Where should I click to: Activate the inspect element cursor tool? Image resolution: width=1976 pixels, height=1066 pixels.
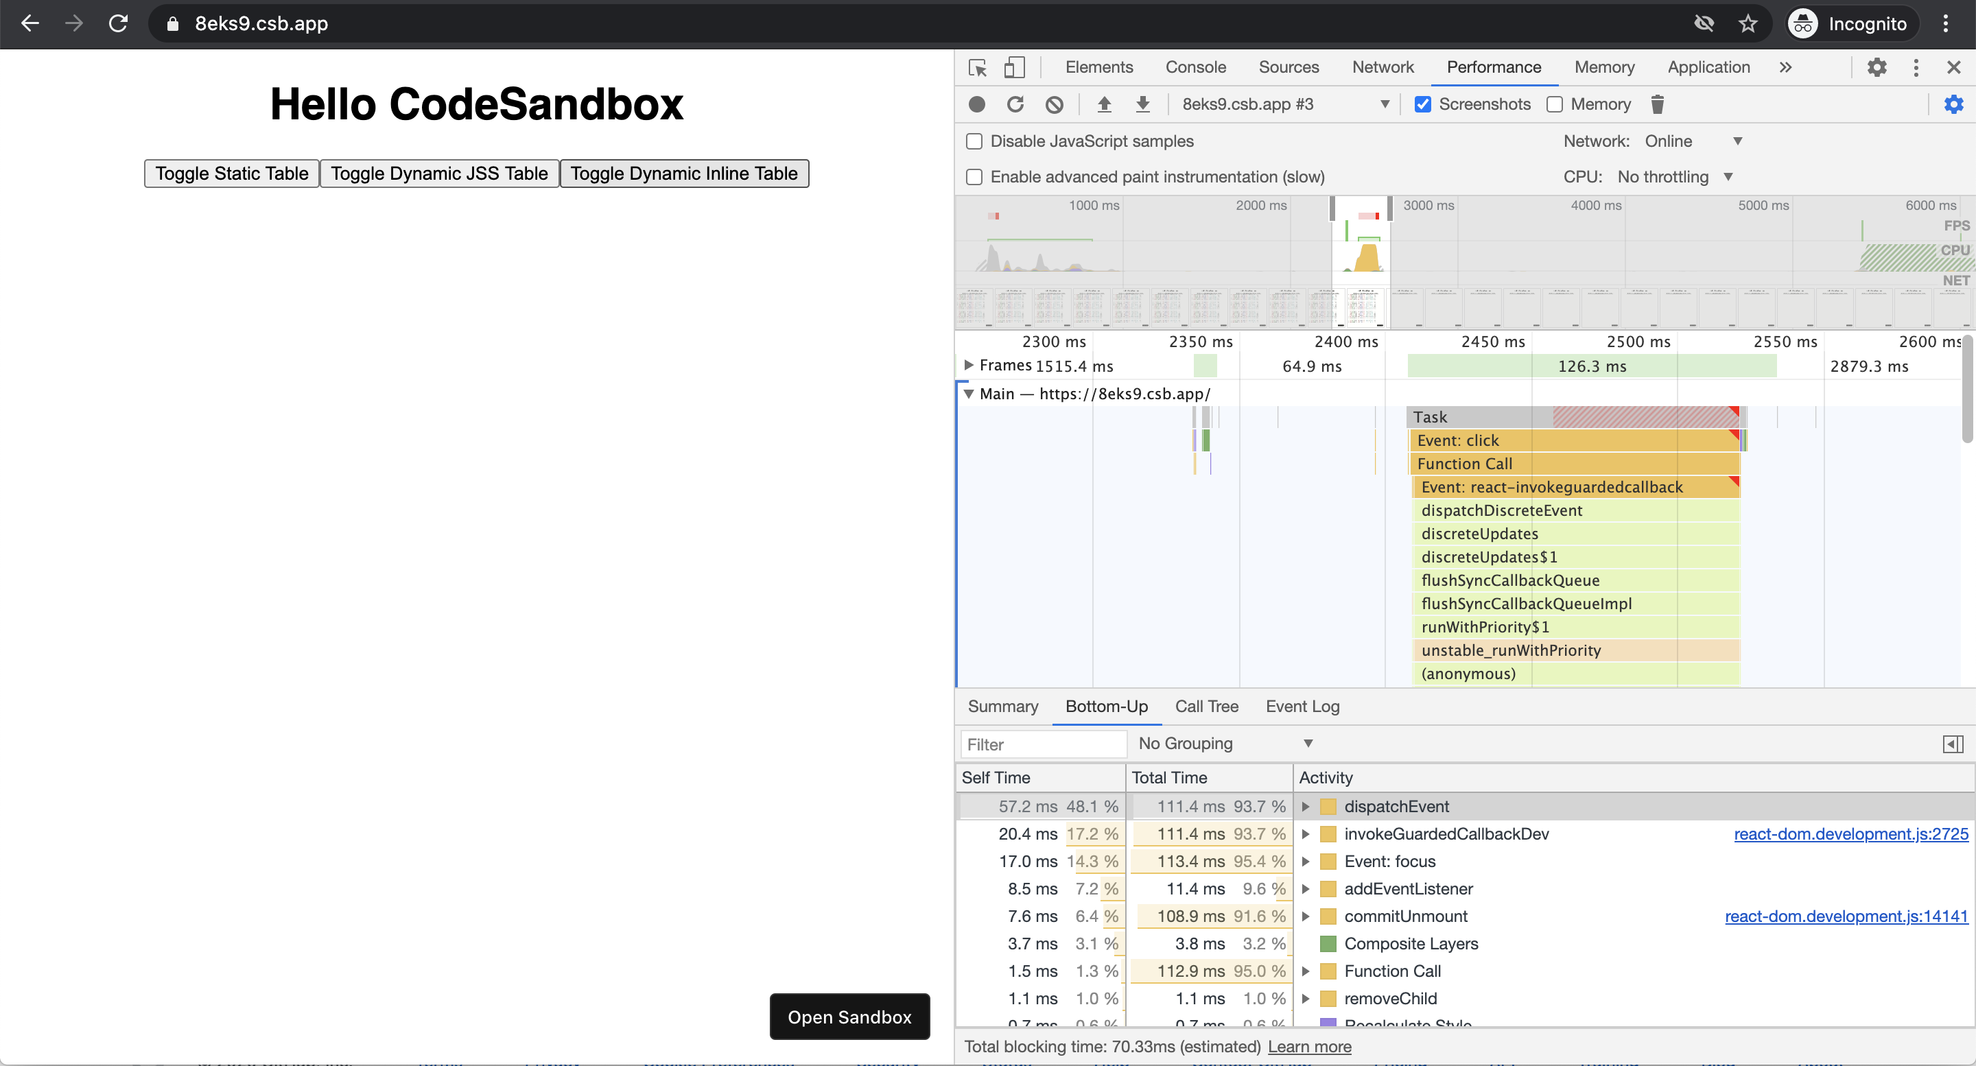pos(976,67)
